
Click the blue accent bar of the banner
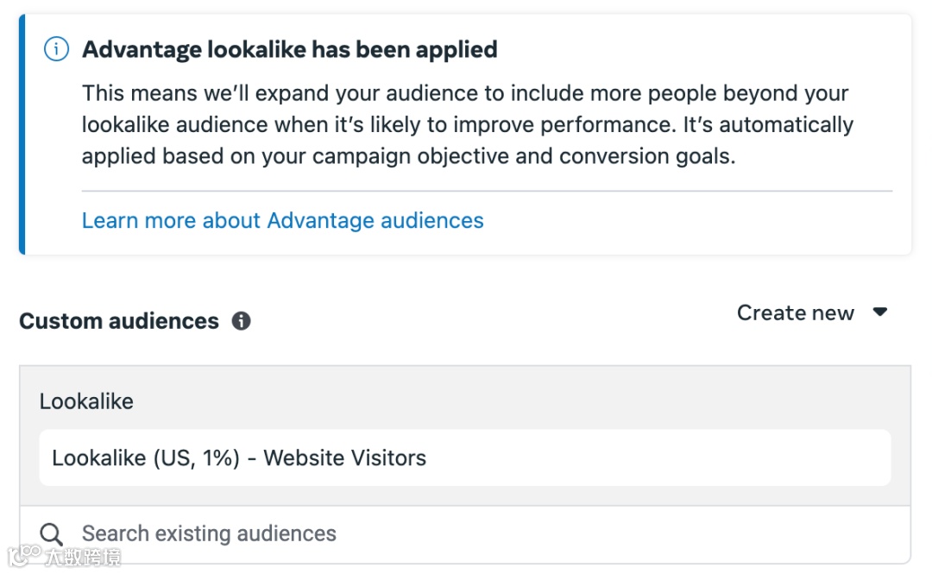coord(22,134)
